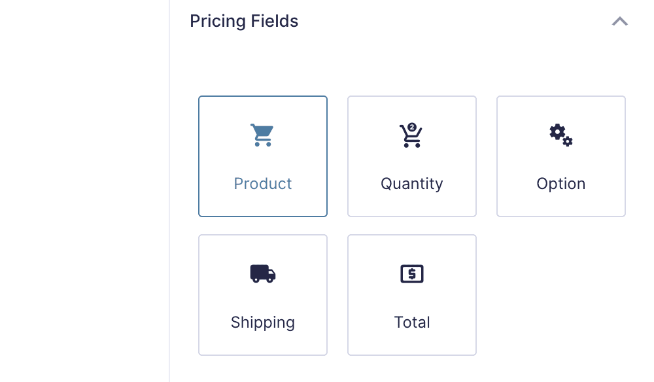This screenshot has height=382, width=654.
Task: Add a Quantity field button
Action: [x=411, y=157]
